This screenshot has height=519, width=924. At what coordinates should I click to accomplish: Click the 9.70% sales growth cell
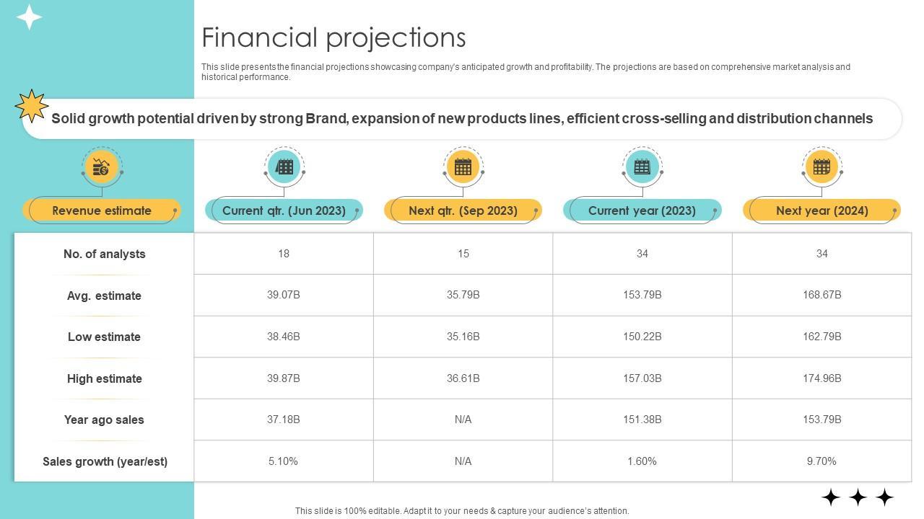(x=821, y=461)
